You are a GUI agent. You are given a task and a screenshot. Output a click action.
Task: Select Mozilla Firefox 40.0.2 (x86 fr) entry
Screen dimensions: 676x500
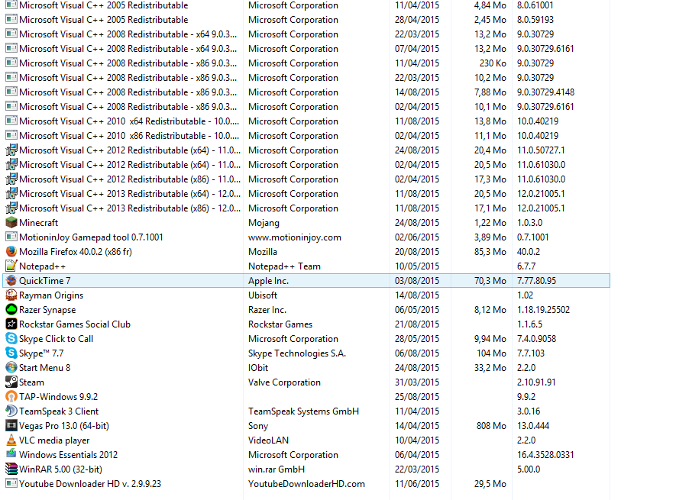click(x=76, y=252)
